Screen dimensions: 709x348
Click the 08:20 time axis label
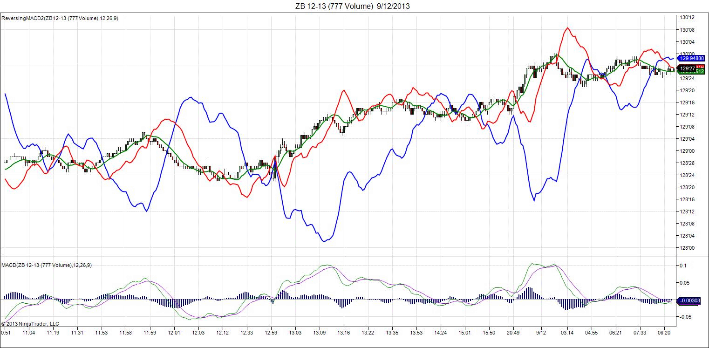click(664, 333)
